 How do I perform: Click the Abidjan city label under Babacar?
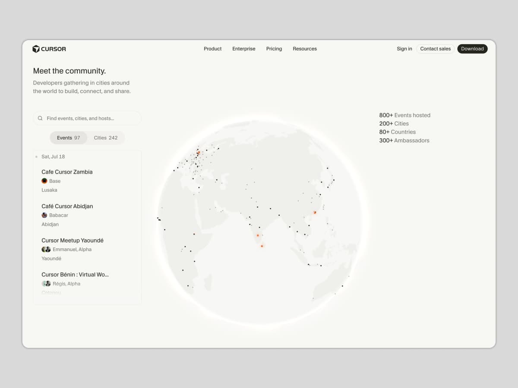(x=50, y=224)
